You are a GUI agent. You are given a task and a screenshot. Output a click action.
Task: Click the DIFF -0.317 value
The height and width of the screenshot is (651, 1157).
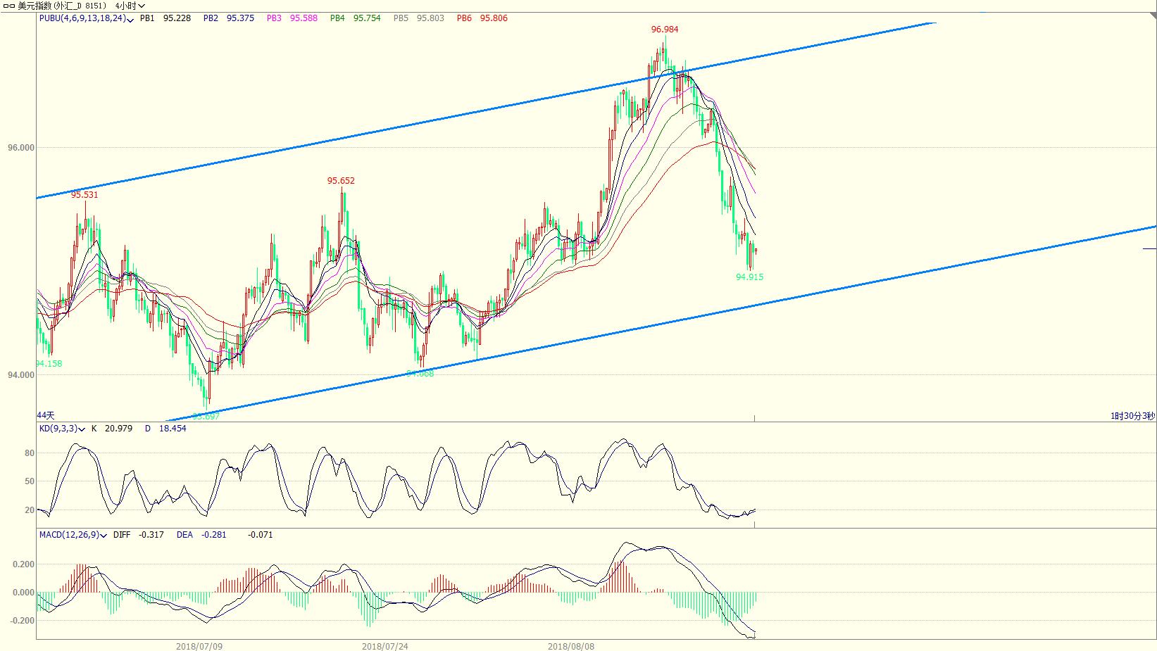coord(139,535)
